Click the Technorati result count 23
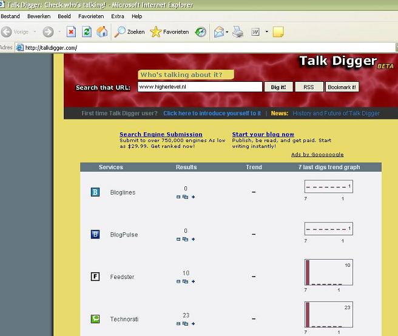The image size is (398, 336). 186,315
